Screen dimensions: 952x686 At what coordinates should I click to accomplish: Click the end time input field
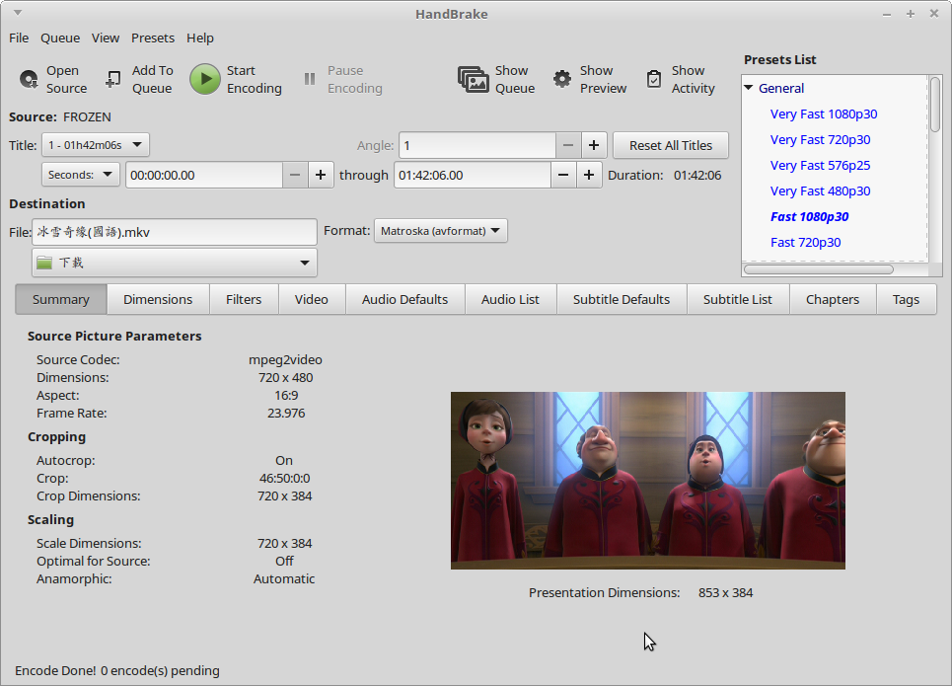tap(473, 175)
